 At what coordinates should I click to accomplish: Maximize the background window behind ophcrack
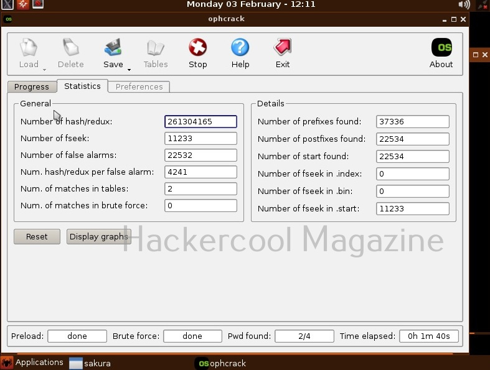(x=476, y=55)
